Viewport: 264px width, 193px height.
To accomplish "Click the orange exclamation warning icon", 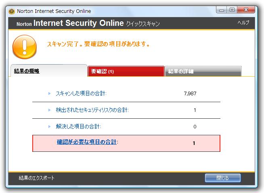I will (25, 47).
